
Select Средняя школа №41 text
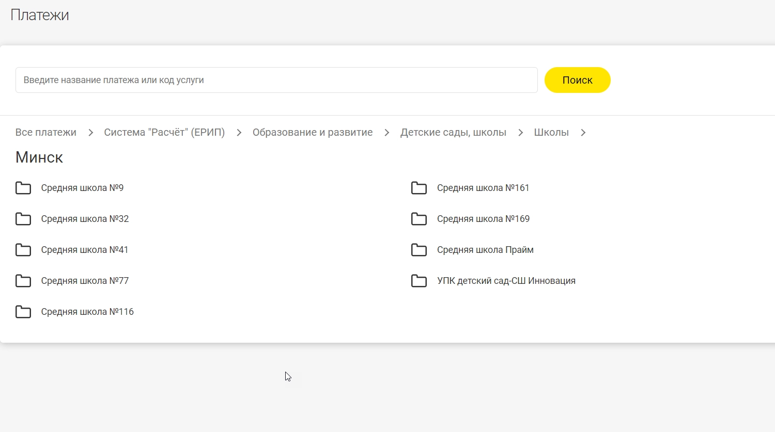(x=85, y=250)
